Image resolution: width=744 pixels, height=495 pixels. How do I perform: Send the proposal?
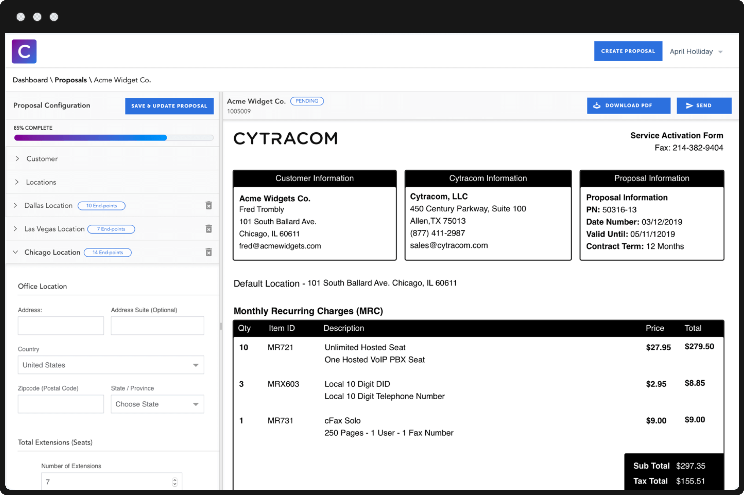tap(704, 106)
